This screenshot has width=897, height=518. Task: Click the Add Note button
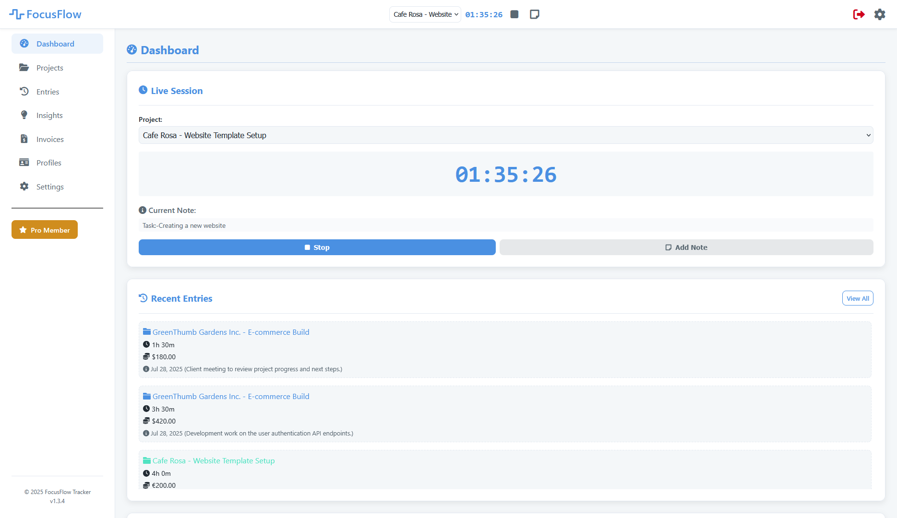coord(686,247)
